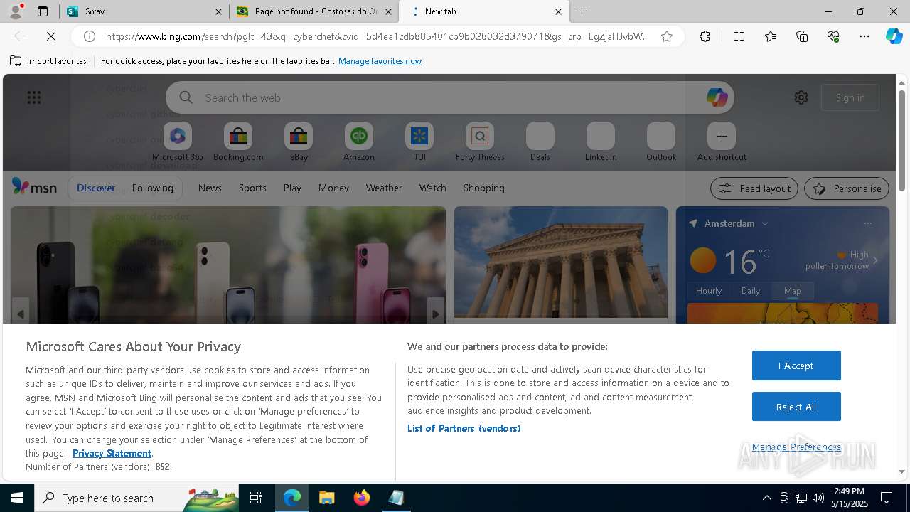Viewport: 910px width, 512px height.
Task: Open the Outlook shortcut tile
Action: tap(661, 142)
